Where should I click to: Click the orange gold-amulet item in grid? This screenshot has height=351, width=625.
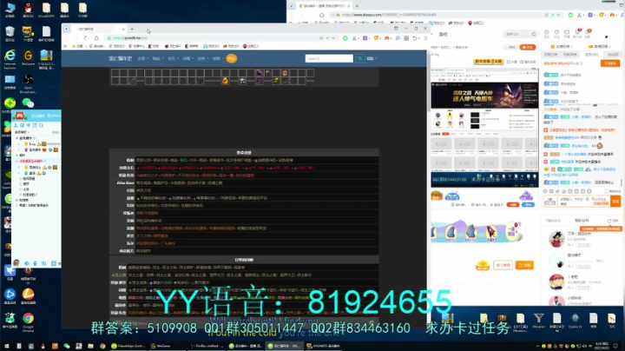pyautogui.click(x=225, y=81)
